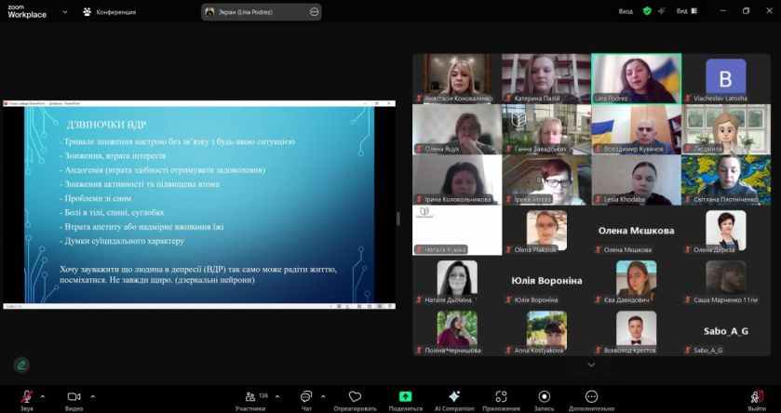The image size is (781, 413).
Task: Open the Участники participants panel
Action: click(x=250, y=400)
